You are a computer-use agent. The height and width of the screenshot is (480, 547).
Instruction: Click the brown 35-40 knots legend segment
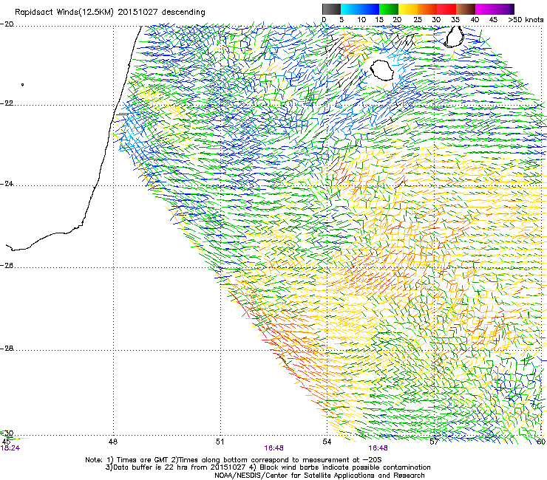[x=466, y=9]
